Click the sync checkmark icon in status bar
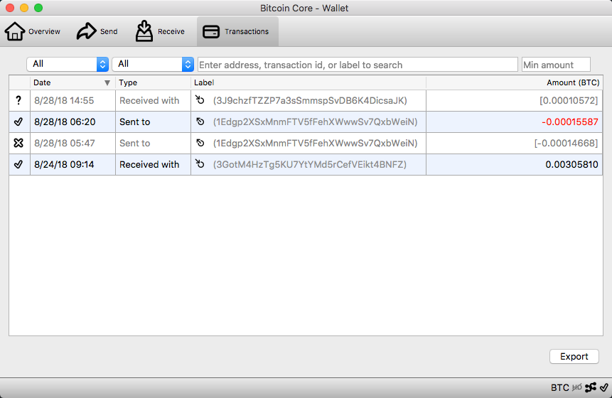 click(x=603, y=387)
